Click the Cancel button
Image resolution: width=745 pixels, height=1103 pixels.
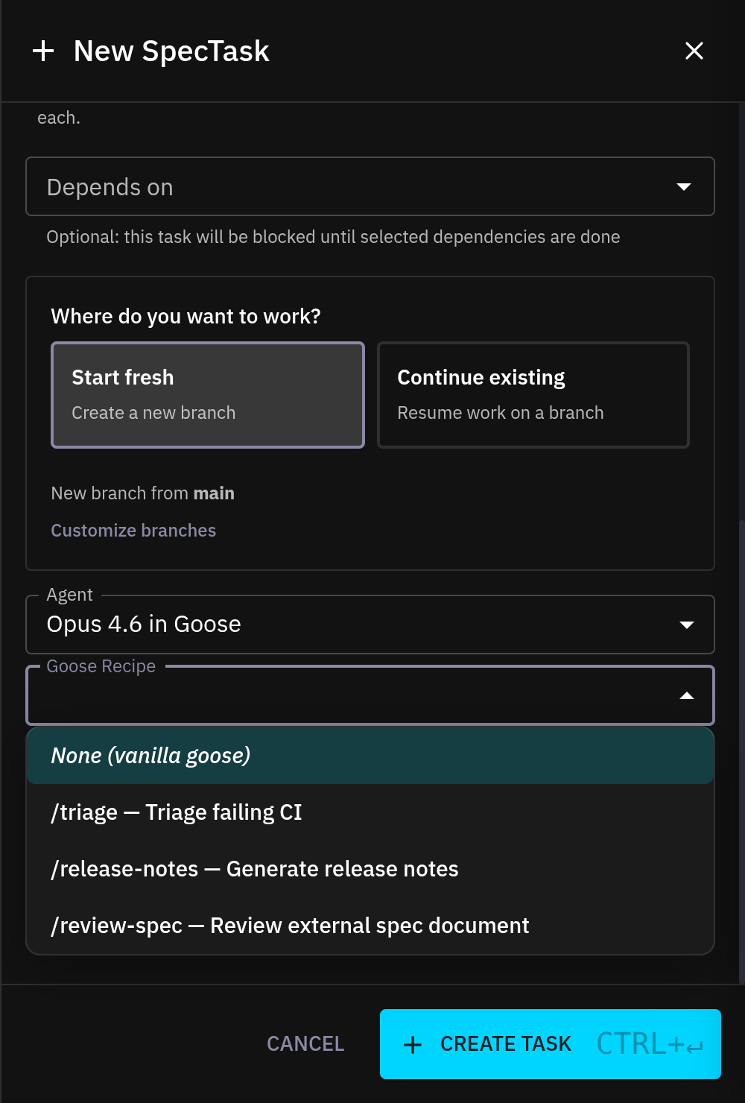click(x=305, y=1044)
